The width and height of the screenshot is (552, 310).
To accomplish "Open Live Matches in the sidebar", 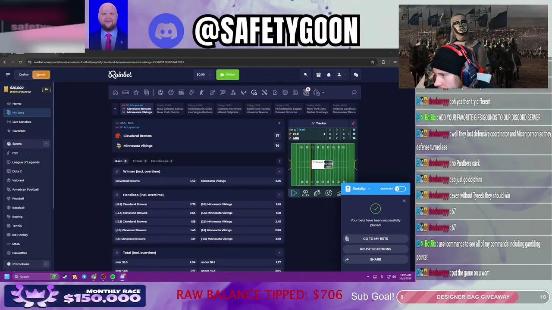I will tap(27, 122).
